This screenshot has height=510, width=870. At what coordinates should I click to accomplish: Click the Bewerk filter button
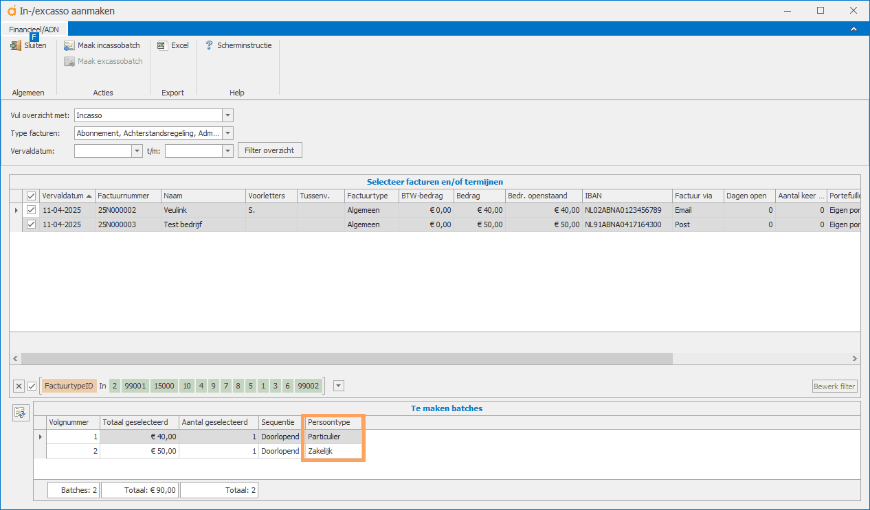(834, 386)
